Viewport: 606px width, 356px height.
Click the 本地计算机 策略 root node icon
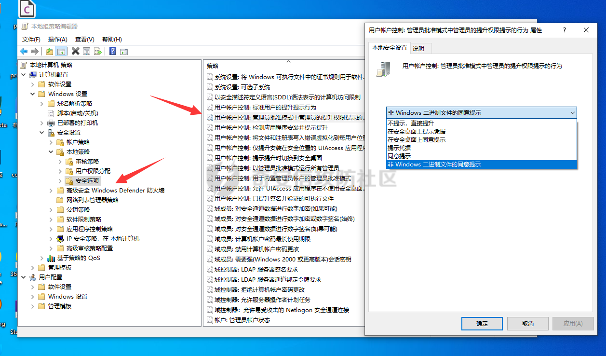coord(24,65)
